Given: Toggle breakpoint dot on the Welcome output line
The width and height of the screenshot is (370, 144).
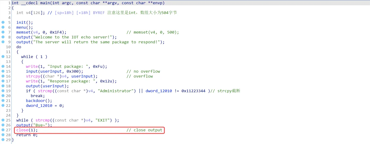Looking at the screenshot, I should tap(3, 37).
